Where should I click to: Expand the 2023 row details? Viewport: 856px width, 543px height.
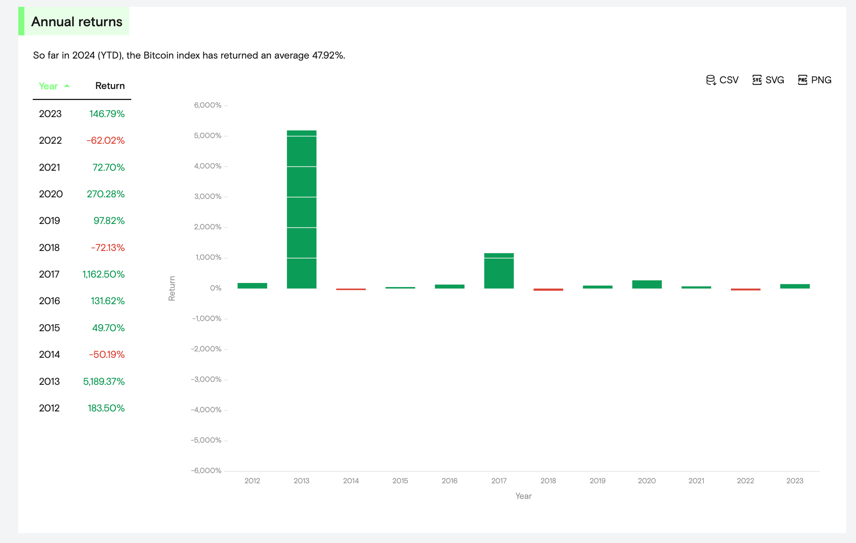tap(50, 113)
